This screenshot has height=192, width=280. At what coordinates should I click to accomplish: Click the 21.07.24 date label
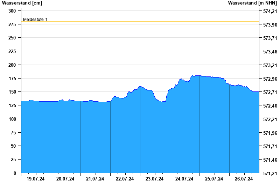[x=95, y=179]
